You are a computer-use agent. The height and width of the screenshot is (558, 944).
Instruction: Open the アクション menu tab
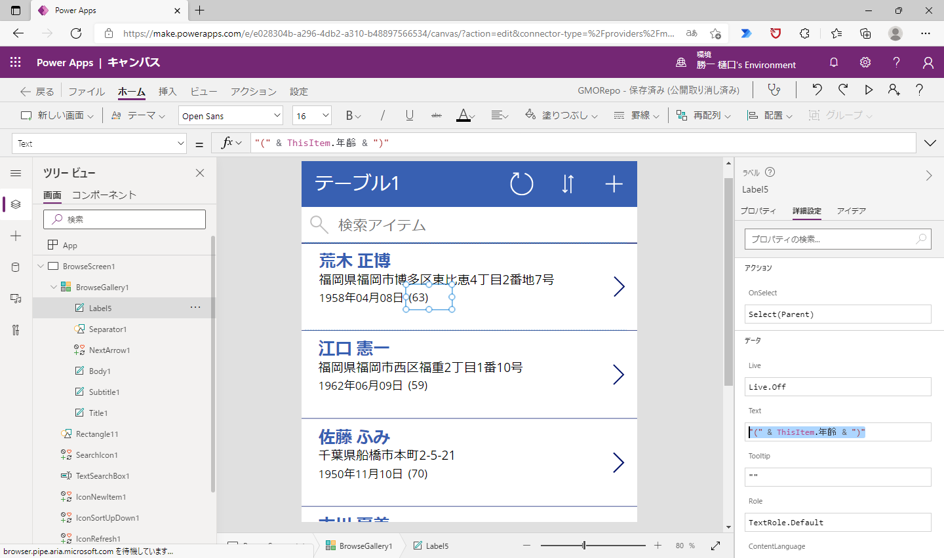[x=253, y=92]
